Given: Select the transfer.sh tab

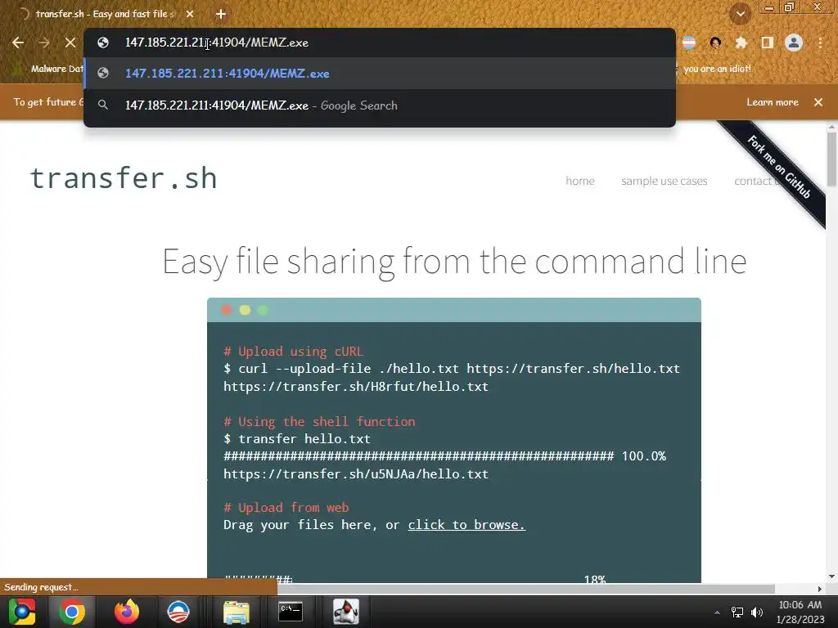Looking at the screenshot, I should pos(105,14).
